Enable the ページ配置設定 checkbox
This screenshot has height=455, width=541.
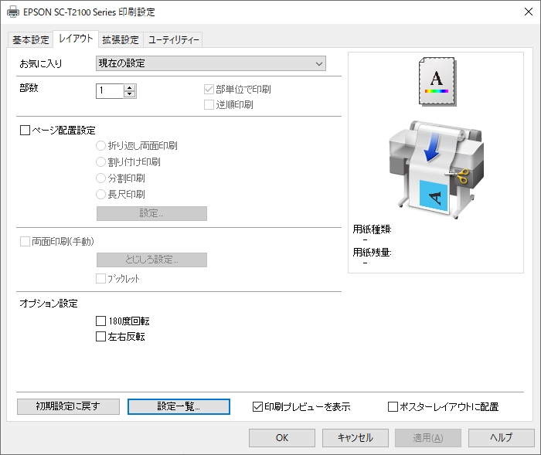[x=25, y=131]
